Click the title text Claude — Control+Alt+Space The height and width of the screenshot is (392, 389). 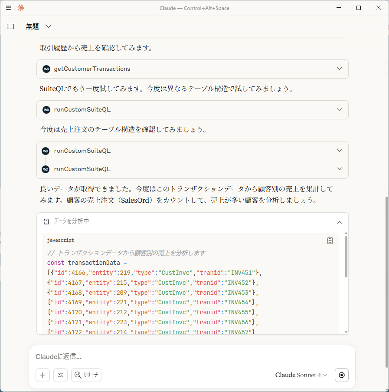(194, 8)
